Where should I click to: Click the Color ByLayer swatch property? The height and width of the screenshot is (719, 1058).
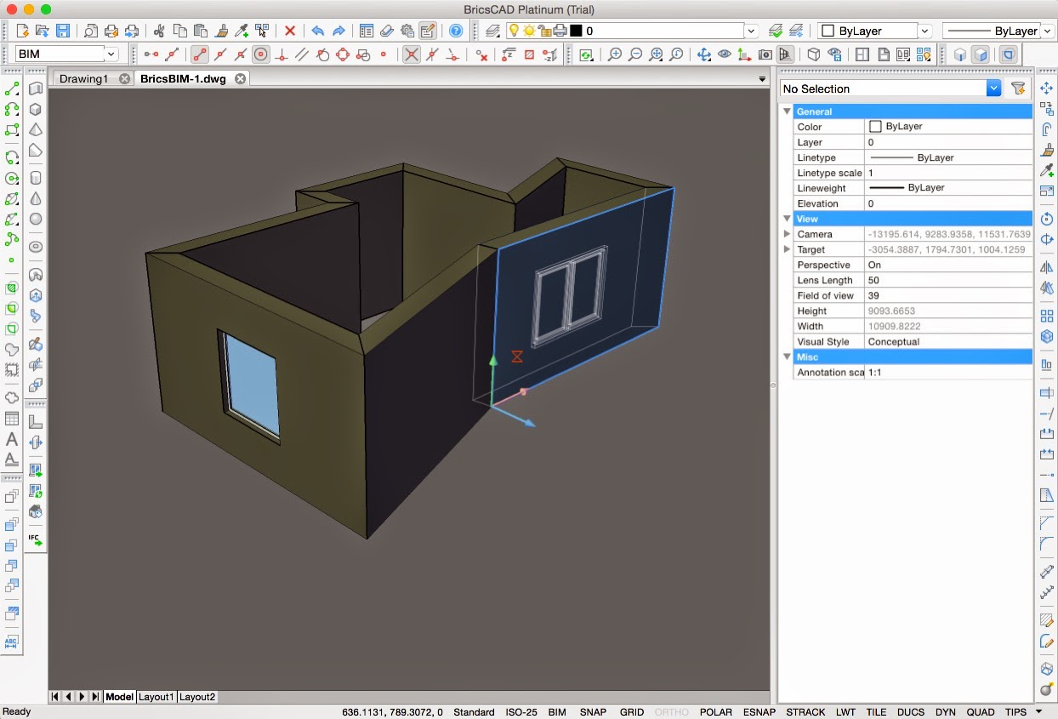pyautogui.click(x=875, y=126)
